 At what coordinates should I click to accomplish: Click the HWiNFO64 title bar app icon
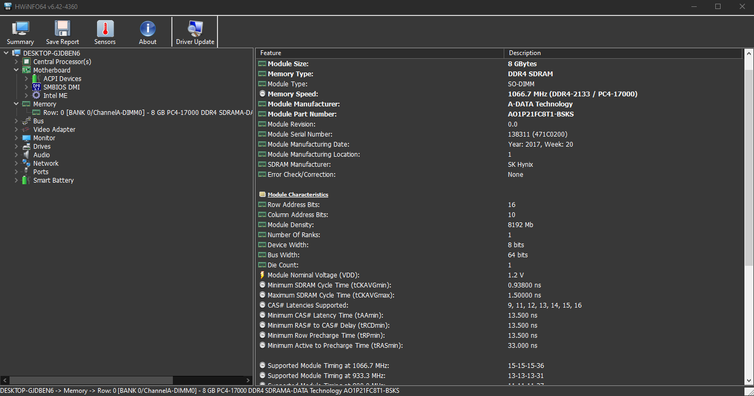8,6
